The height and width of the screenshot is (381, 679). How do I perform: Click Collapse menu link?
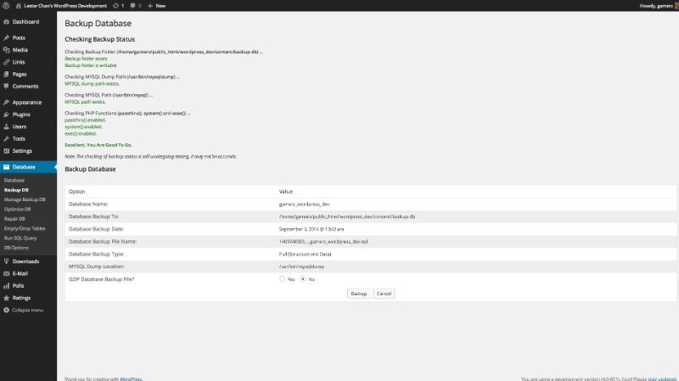[x=27, y=310]
